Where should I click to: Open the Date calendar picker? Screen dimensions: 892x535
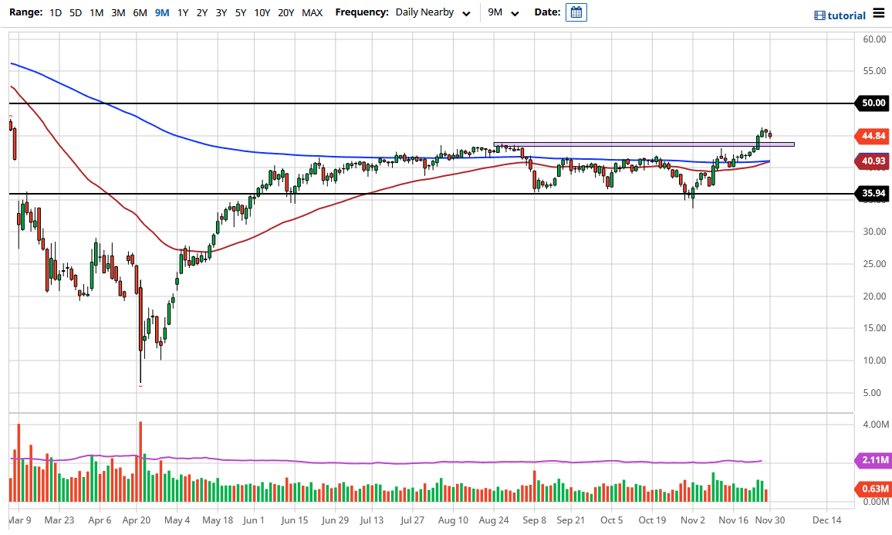pos(576,12)
